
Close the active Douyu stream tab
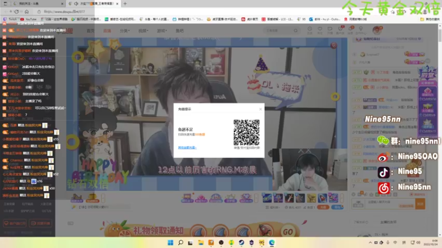[117, 4]
